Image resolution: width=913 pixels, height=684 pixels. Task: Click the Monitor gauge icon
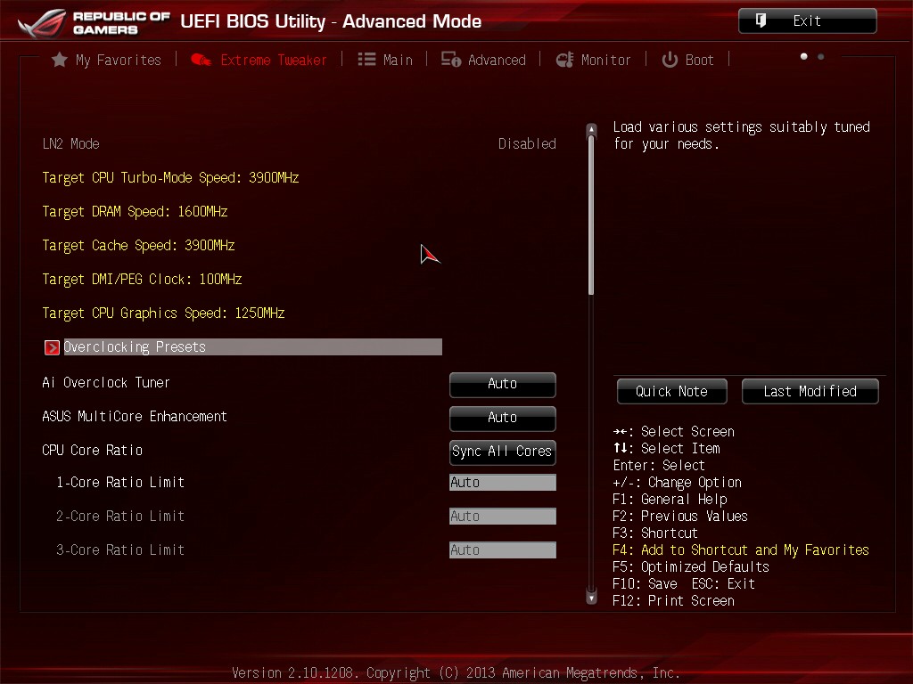point(564,60)
